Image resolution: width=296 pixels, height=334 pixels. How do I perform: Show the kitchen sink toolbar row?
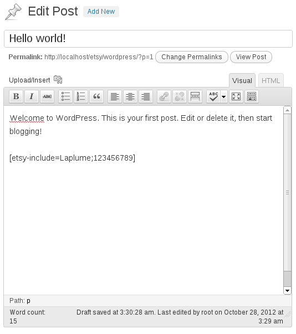point(252,96)
